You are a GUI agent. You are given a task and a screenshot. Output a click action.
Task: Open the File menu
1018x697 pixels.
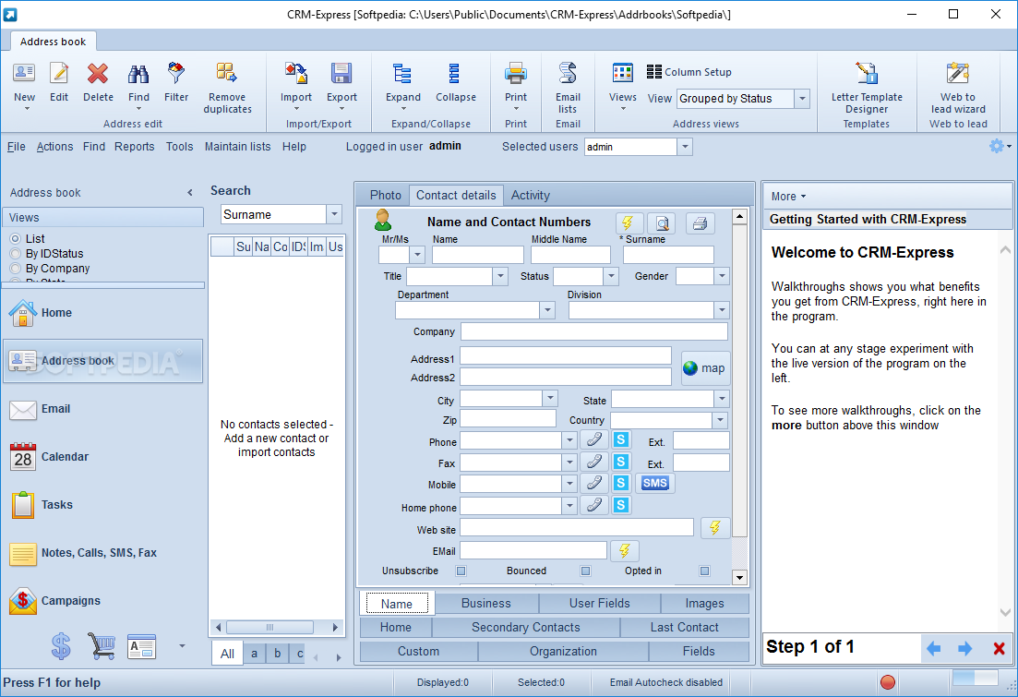click(17, 147)
